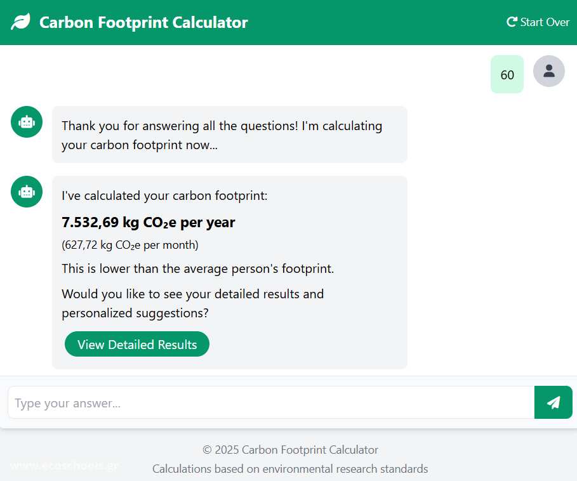The height and width of the screenshot is (481, 577).
Task: Click the lower than average footprint sentence
Action: [x=197, y=269]
